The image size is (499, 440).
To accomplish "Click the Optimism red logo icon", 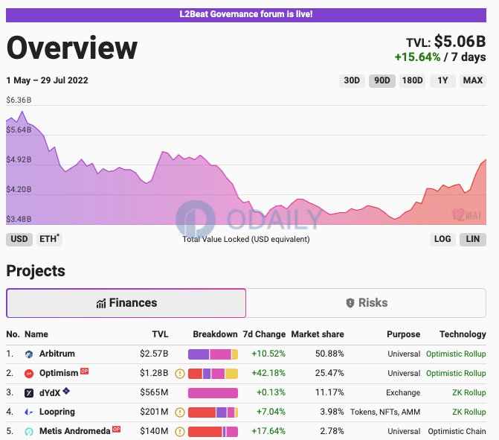I will [x=29, y=374].
